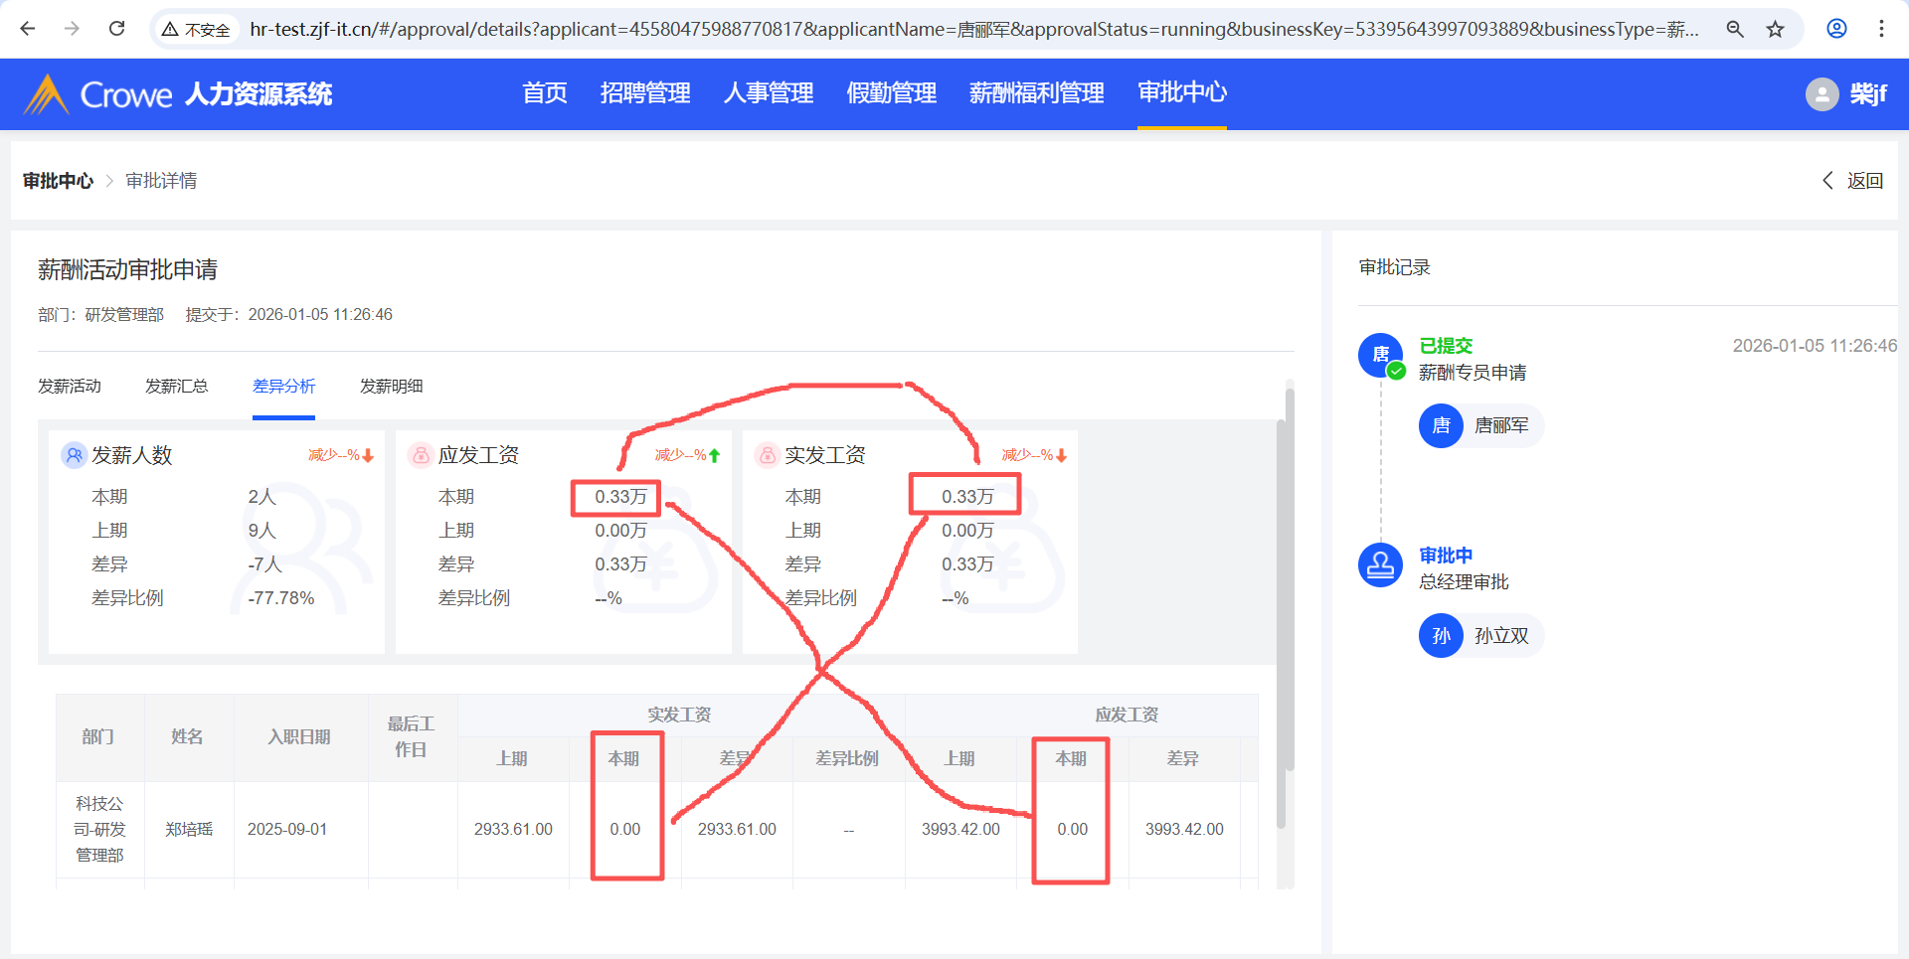Click the 减少--% indicator in 实发工资 card
The width and height of the screenshot is (1909, 959).
(1034, 455)
